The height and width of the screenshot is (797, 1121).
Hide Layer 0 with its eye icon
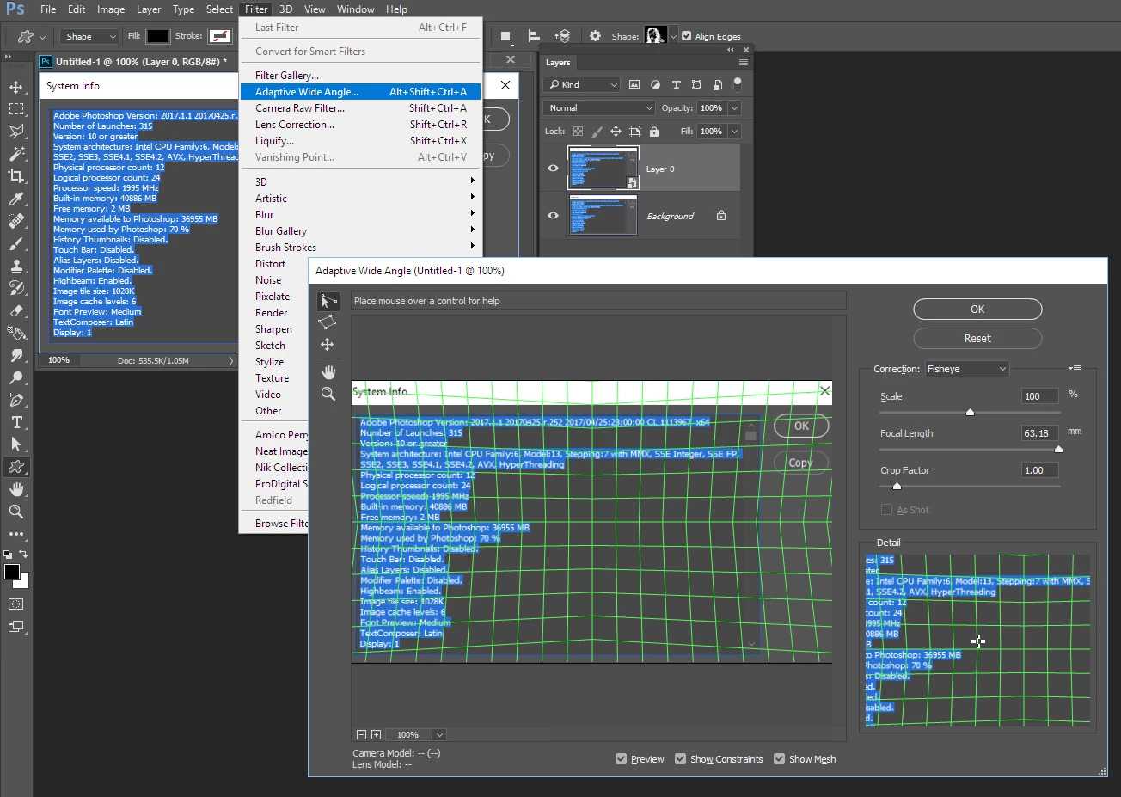pyautogui.click(x=553, y=169)
